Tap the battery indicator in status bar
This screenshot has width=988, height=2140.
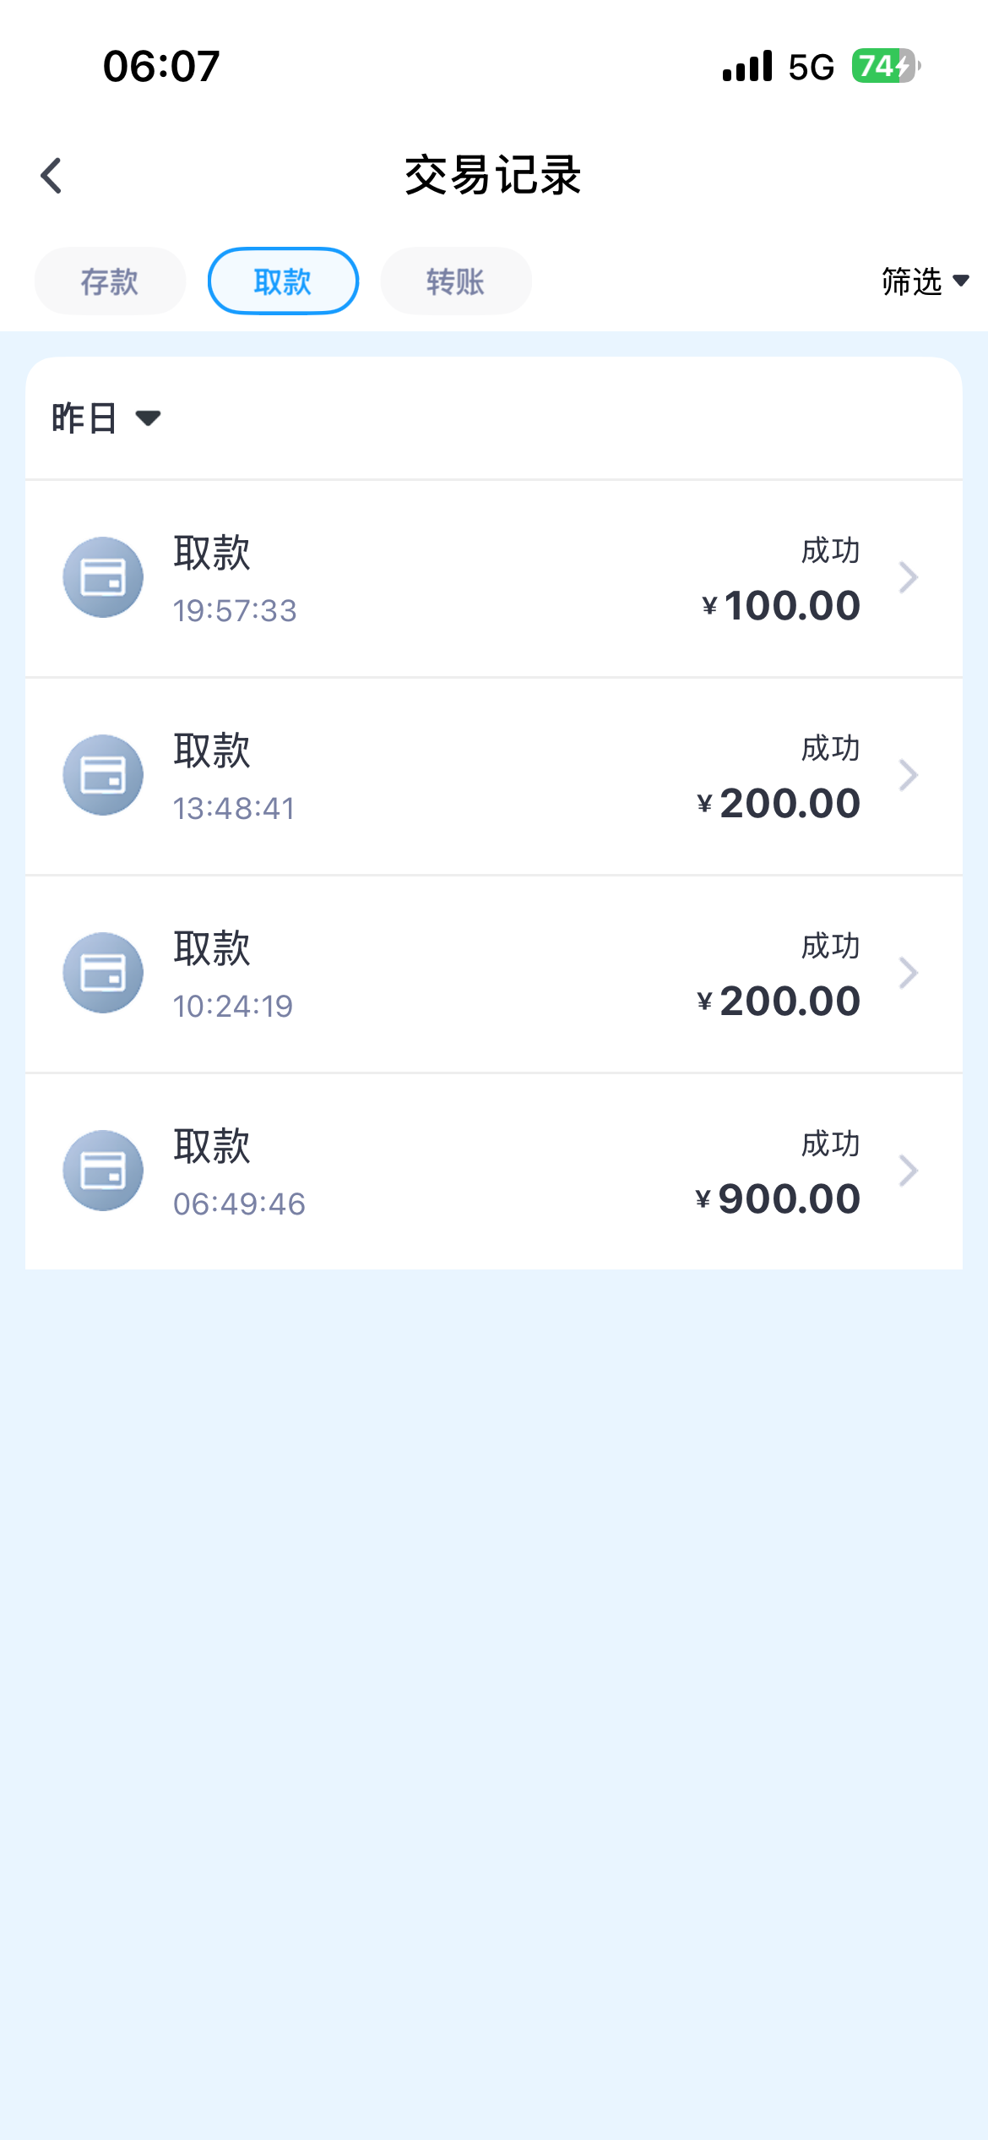(885, 66)
